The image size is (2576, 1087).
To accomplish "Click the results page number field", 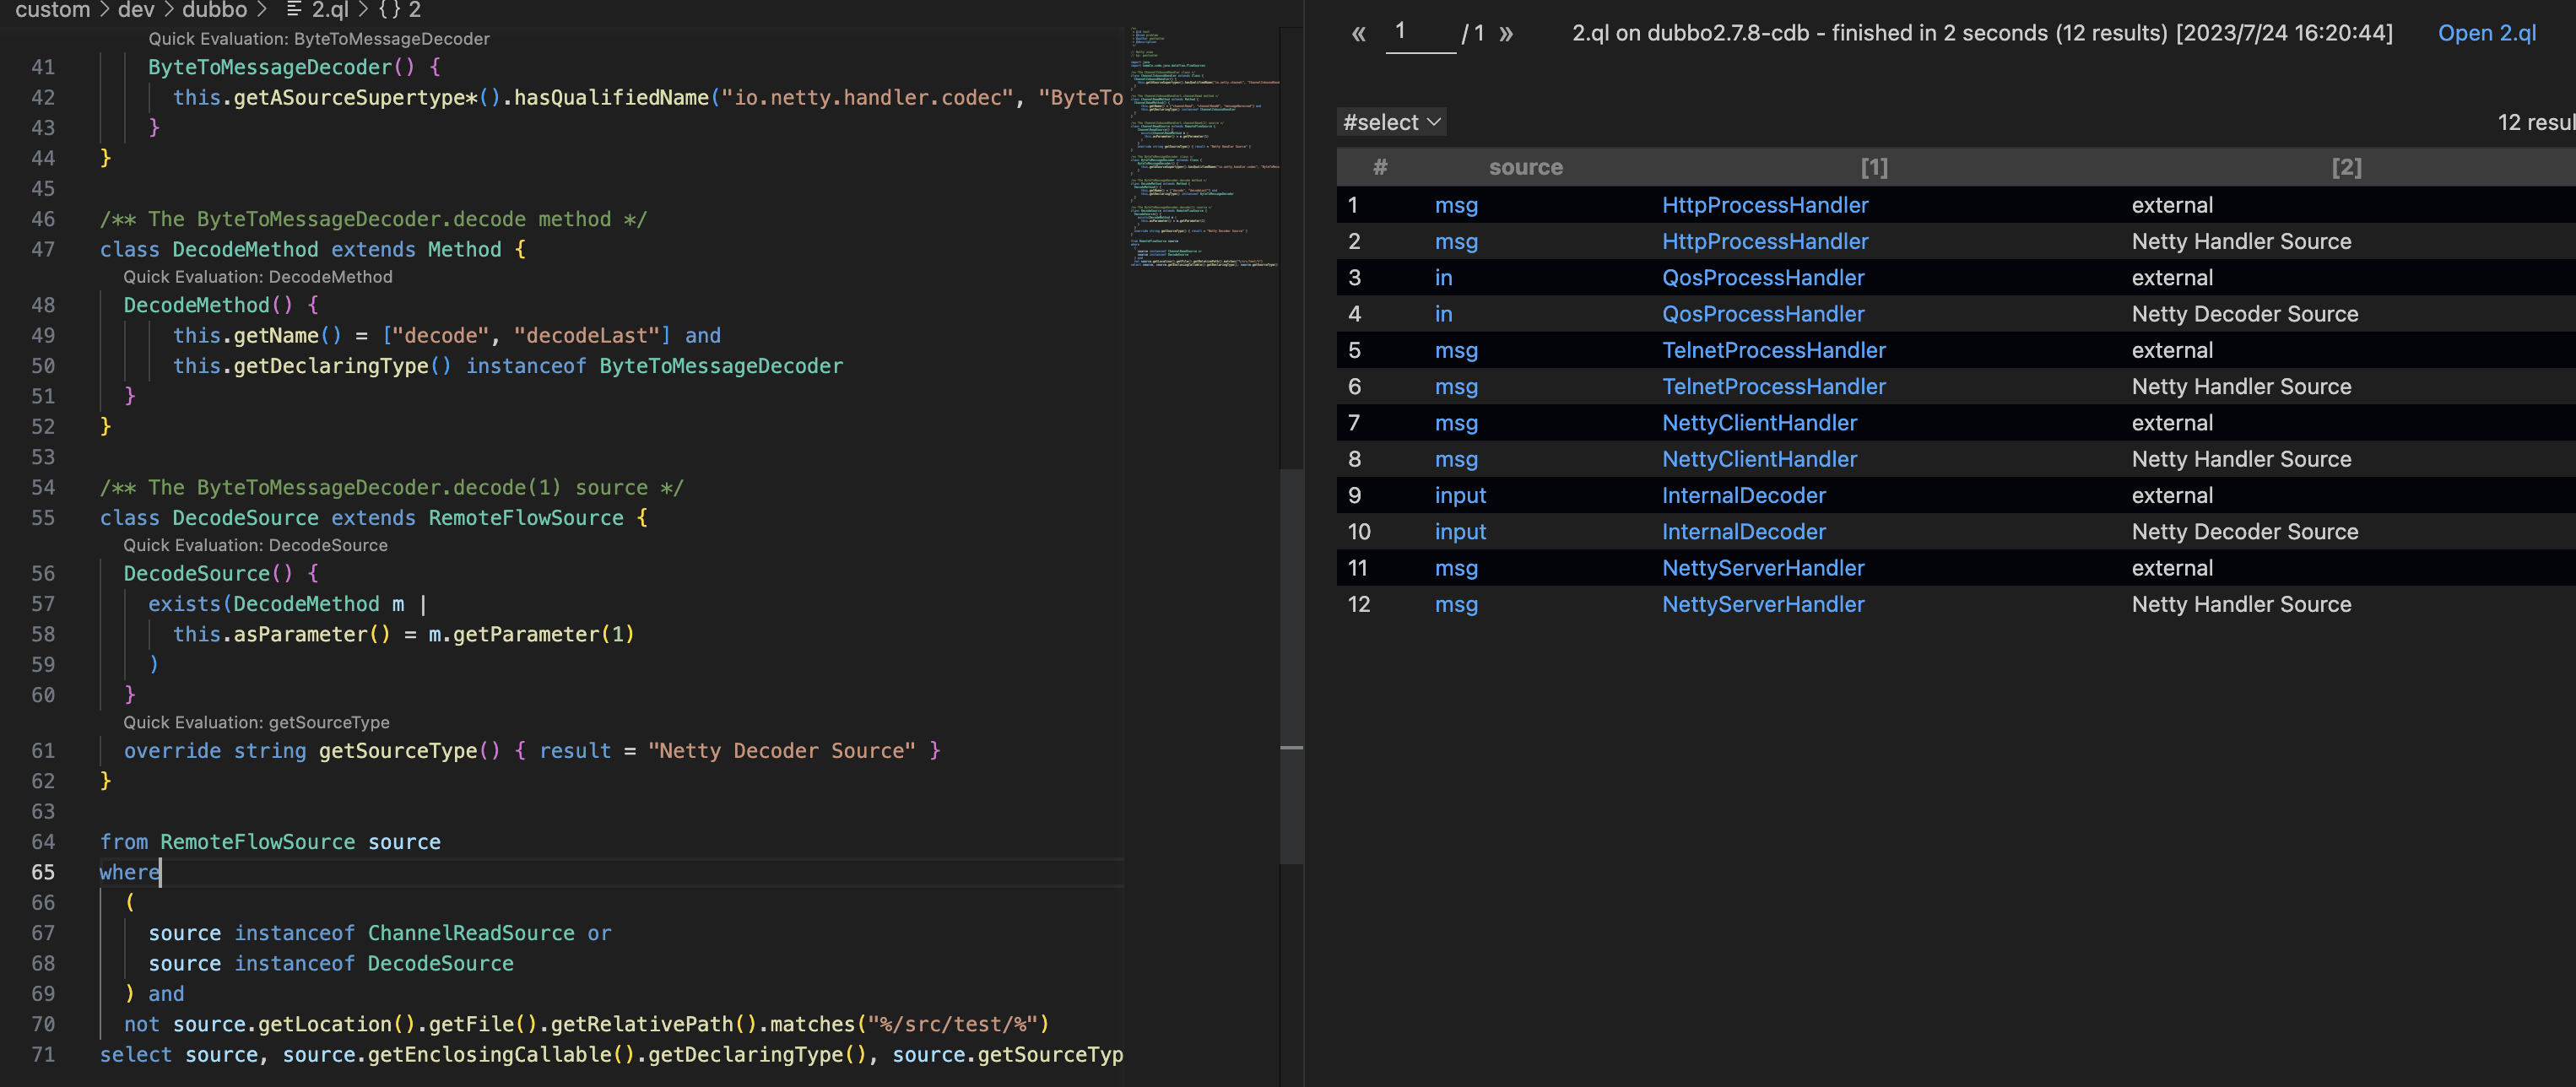I will coord(1420,33).
